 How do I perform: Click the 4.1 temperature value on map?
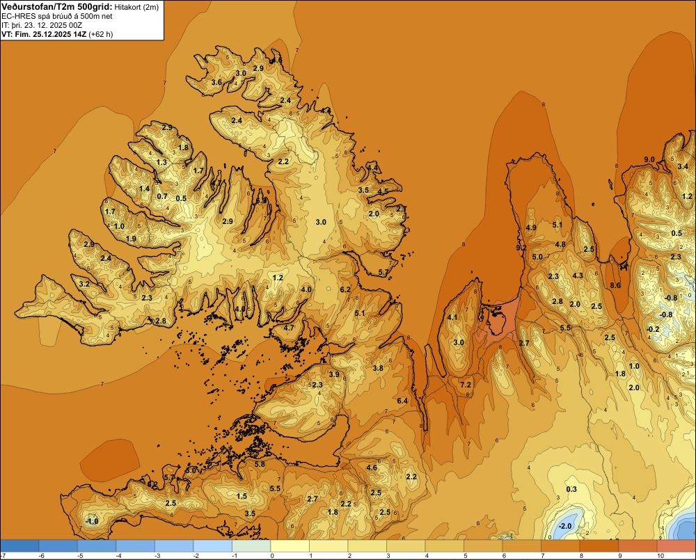tap(452, 317)
